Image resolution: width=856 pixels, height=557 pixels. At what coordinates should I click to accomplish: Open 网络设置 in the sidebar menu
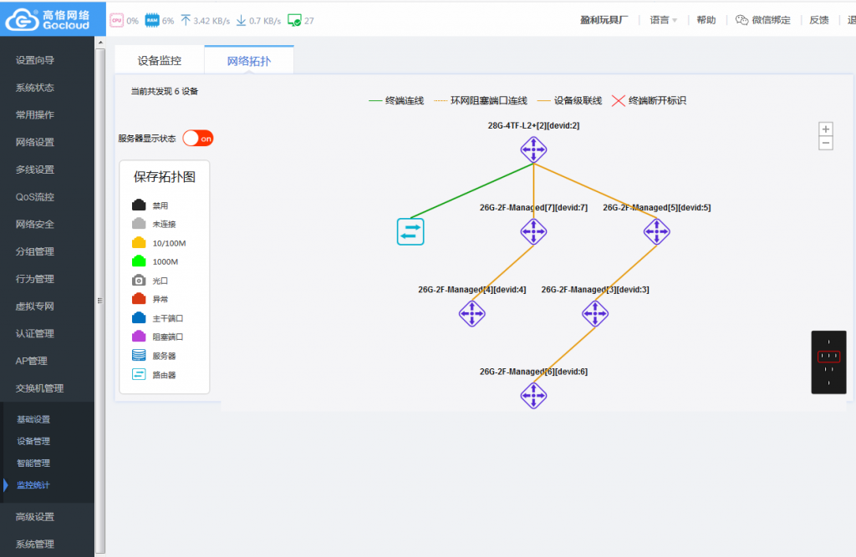(34, 142)
